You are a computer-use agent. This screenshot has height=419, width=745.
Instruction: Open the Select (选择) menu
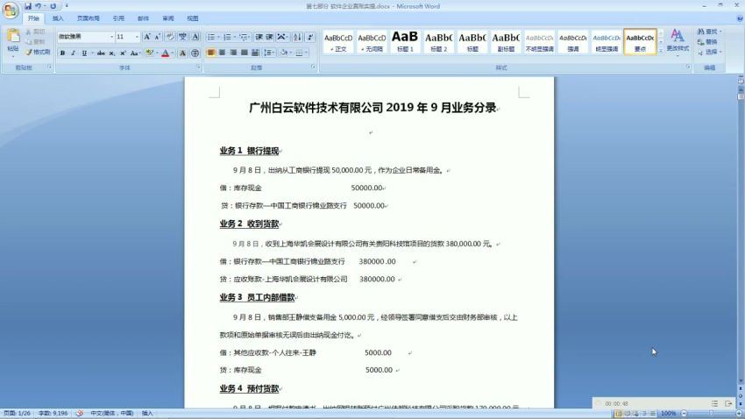click(x=709, y=52)
